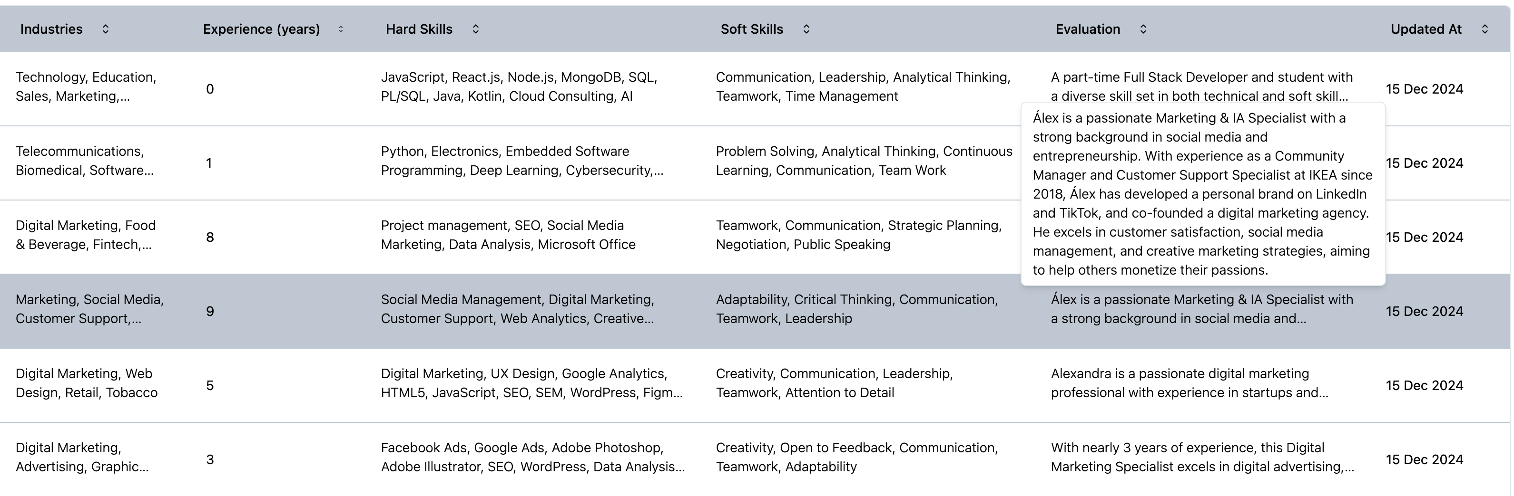Select row with Technology, Education industries
The width and height of the screenshot is (1514, 496).
tap(86, 87)
